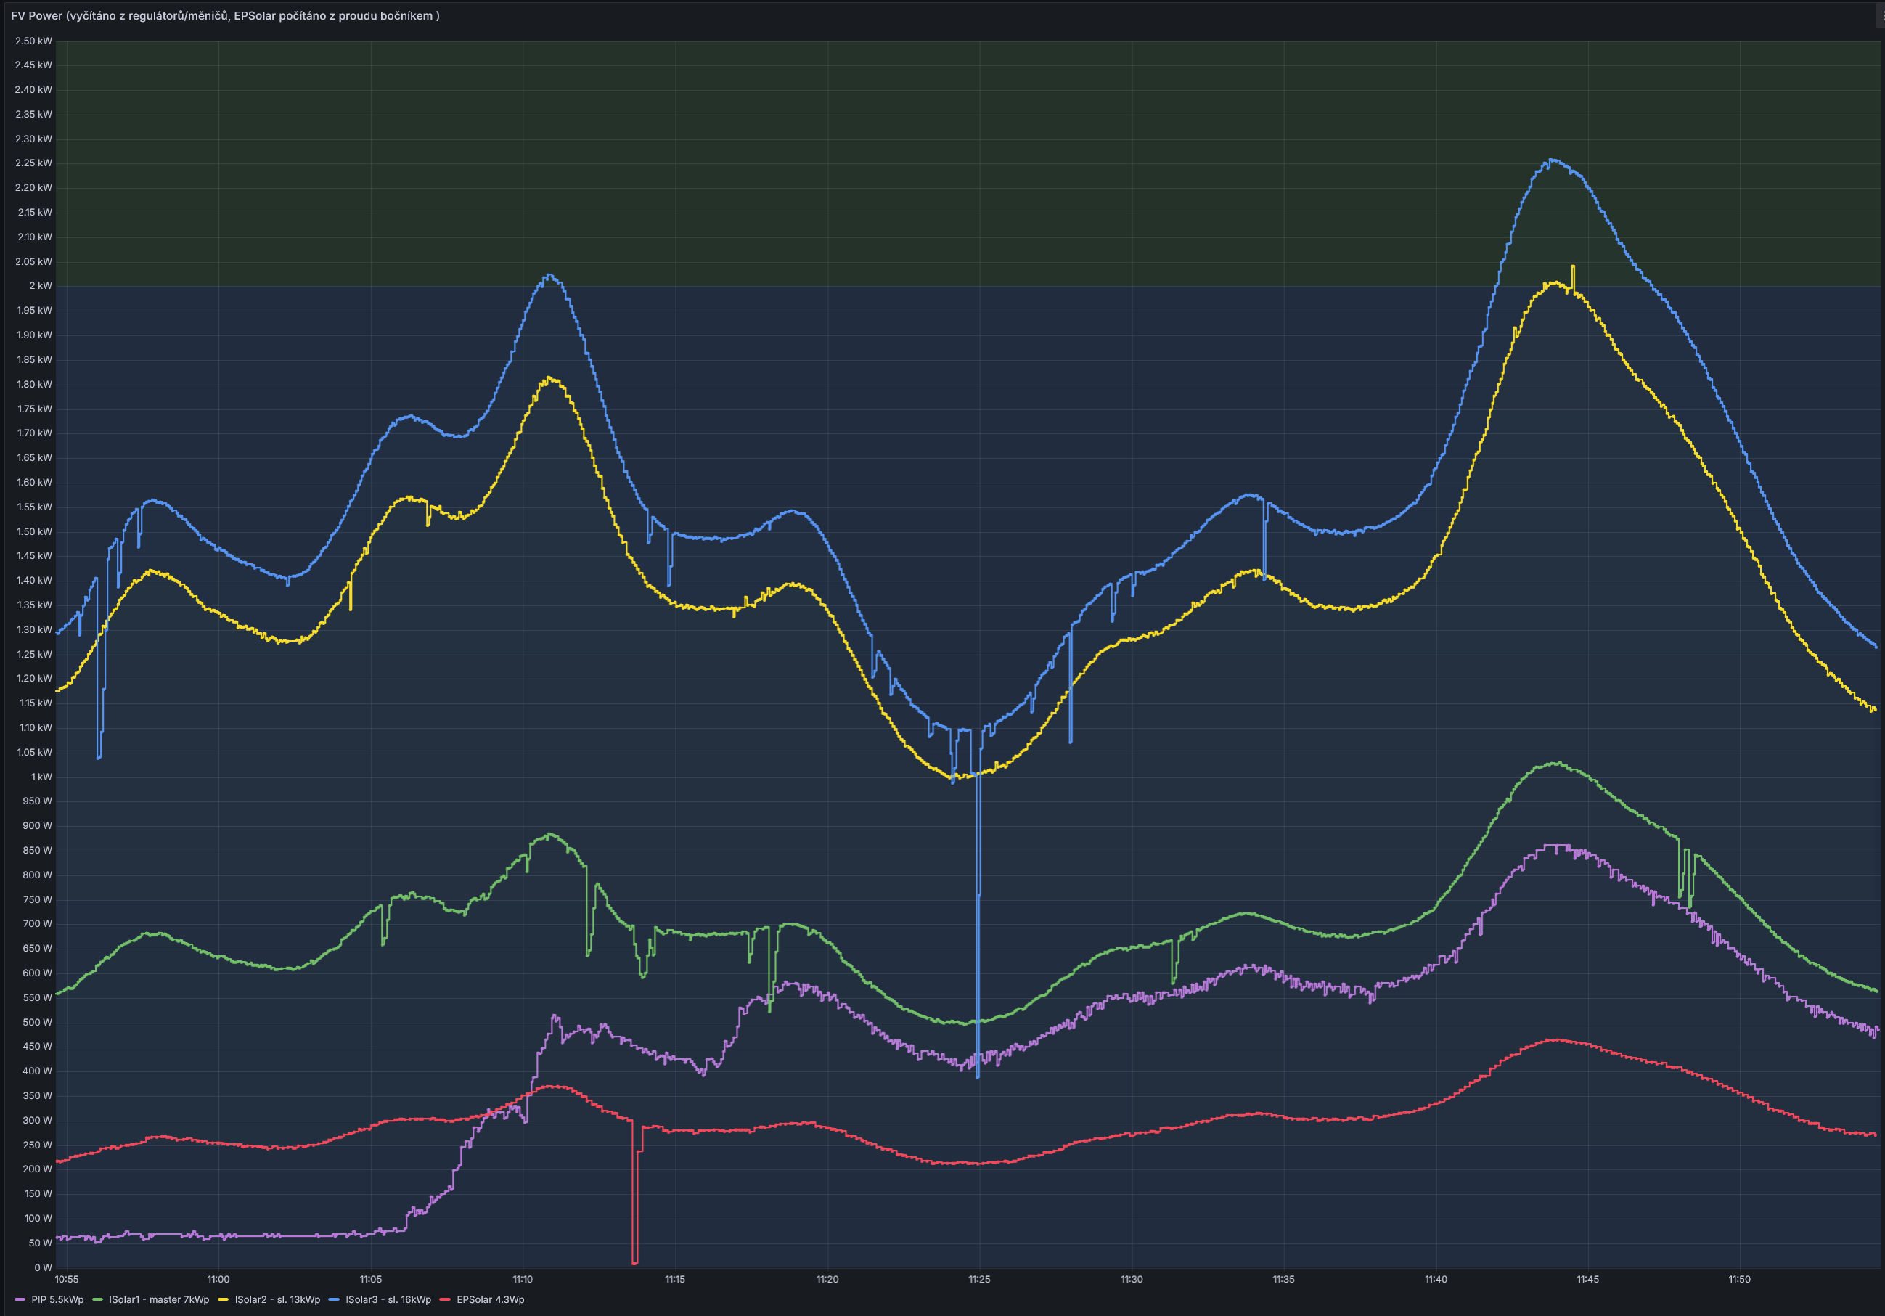Toggle ISolar1 - master 7kWp series visibility
The width and height of the screenshot is (1885, 1316).
coord(159,1299)
